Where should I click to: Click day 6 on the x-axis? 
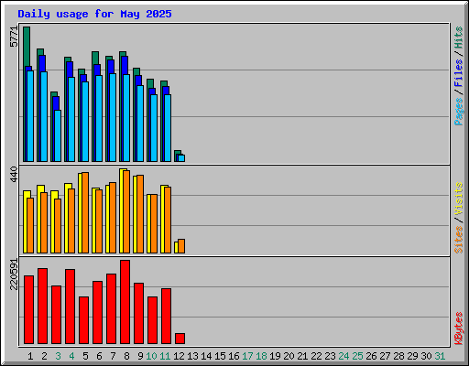tap(99, 356)
